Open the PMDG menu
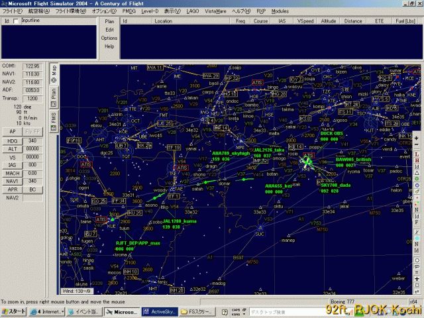This screenshot has width=424, height=318. click(129, 11)
